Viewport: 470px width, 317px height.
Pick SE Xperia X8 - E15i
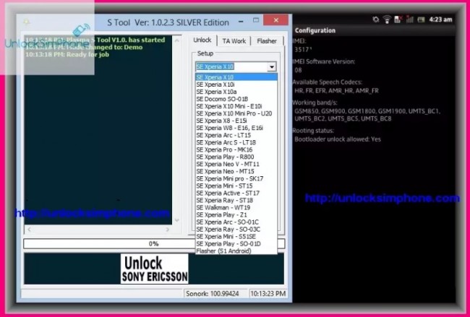point(236,121)
